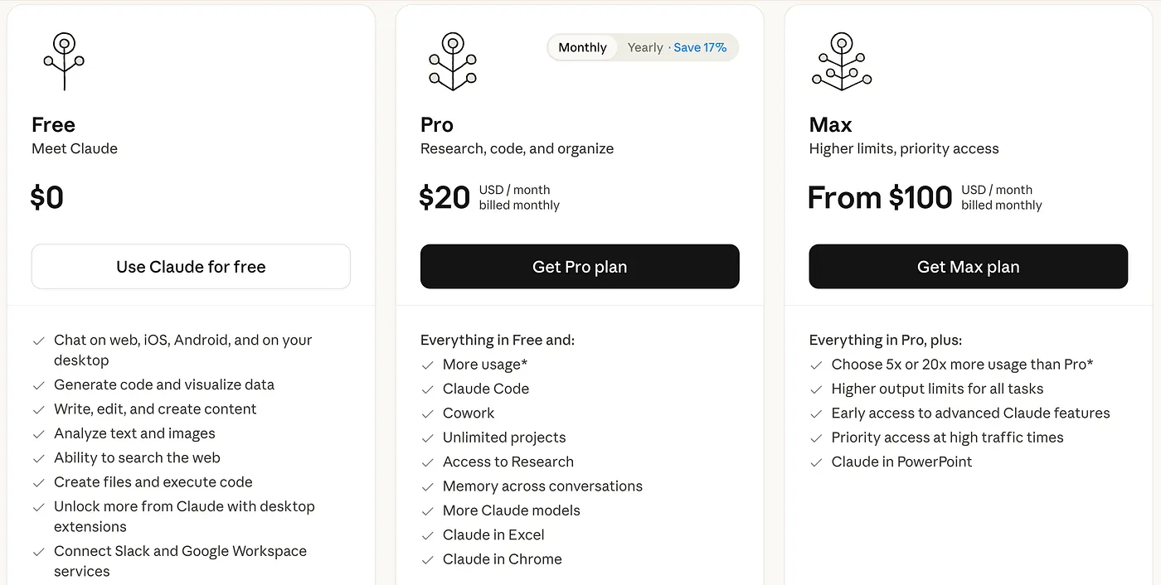1161x585 pixels.
Task: Click Choose 5x or 20x more usage text
Action: [962, 365]
